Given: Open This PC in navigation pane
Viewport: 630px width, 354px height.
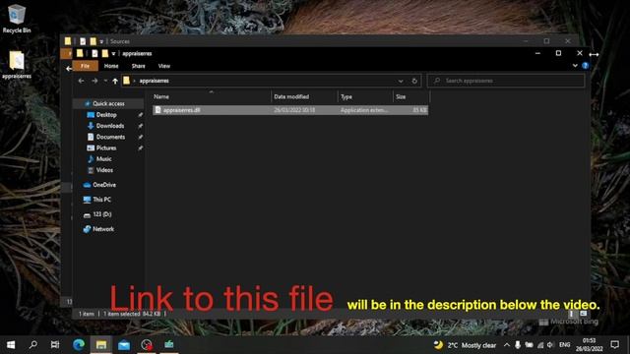Looking at the screenshot, I should [101, 200].
